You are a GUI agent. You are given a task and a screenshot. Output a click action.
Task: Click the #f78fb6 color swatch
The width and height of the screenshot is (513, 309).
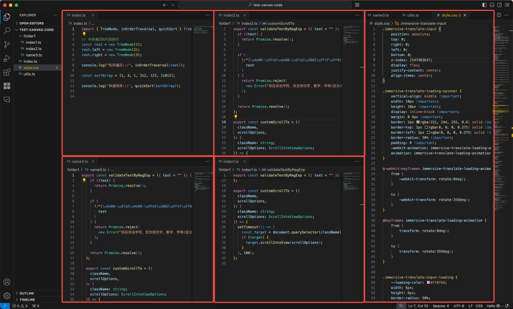coord(428,282)
